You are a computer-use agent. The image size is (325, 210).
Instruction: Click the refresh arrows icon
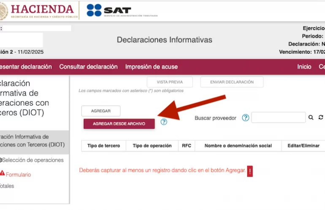pos(321,117)
